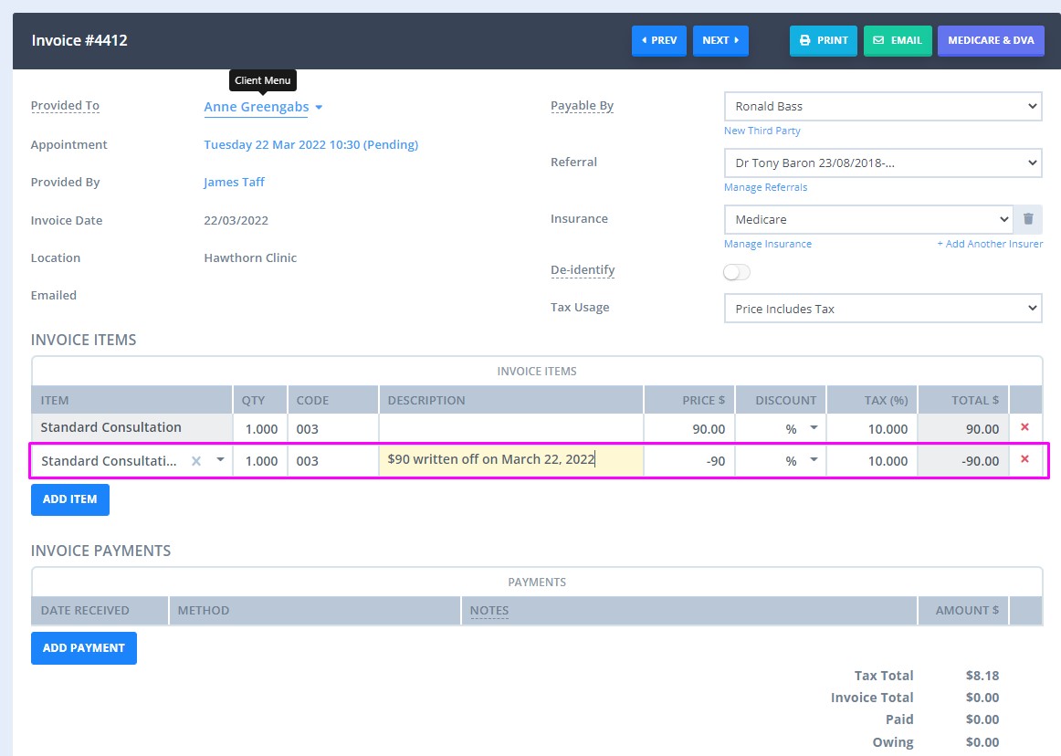This screenshot has width=1061, height=756.
Task: Clear the selected item using its small X icon
Action: pyautogui.click(x=195, y=461)
